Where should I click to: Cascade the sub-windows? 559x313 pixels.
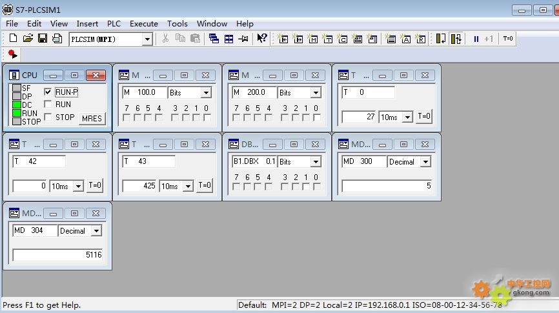214,39
